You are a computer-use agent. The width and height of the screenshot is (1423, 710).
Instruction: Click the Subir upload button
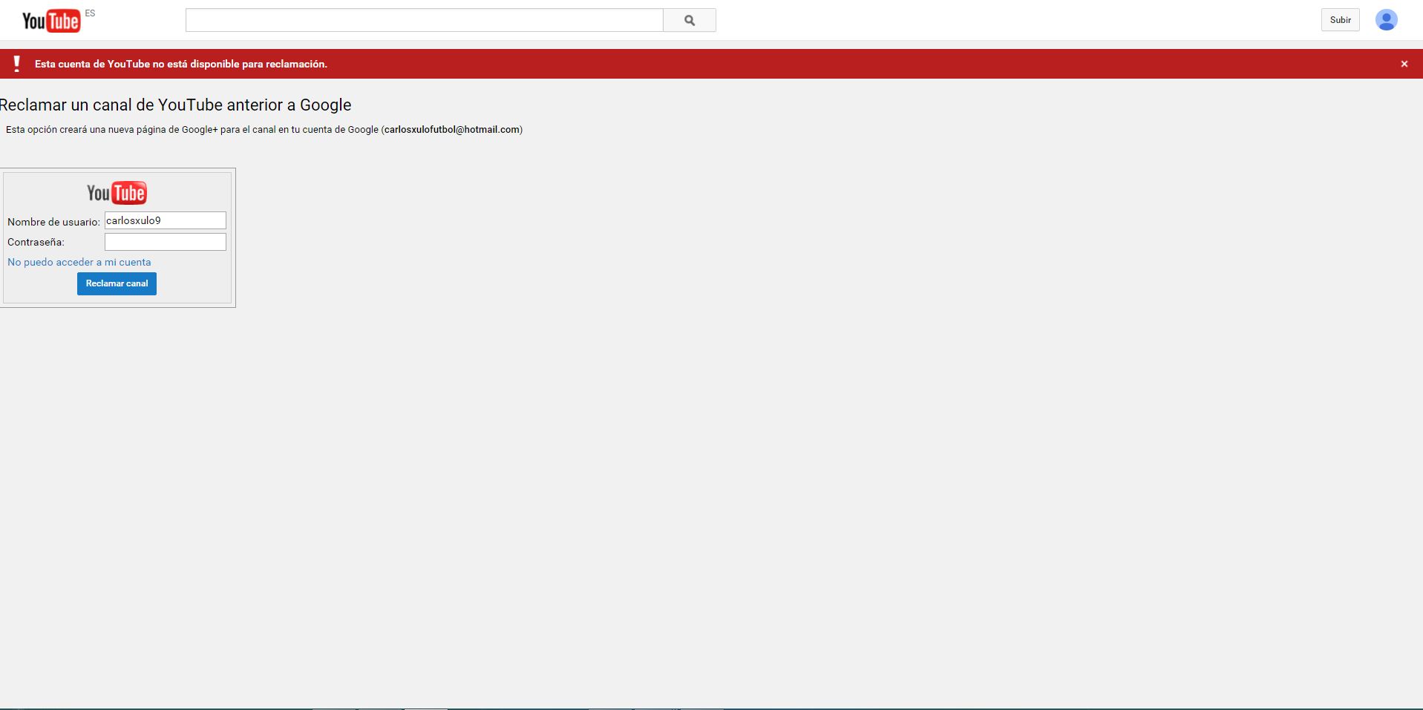pyautogui.click(x=1341, y=20)
